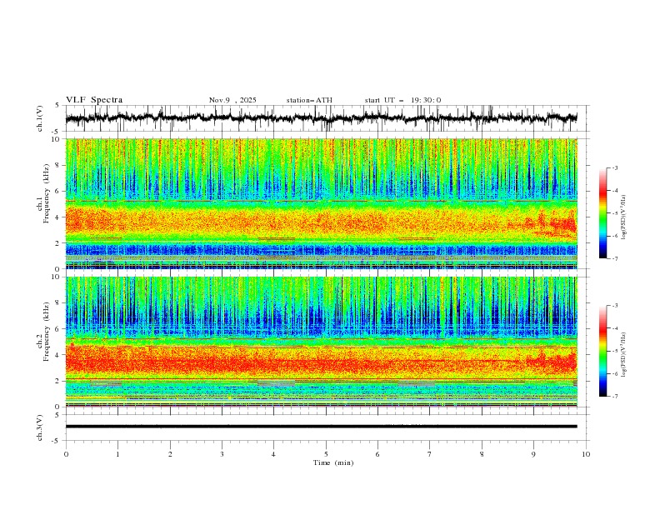Click the "-7" value on ch.2 colorbar
660x510 pixels.
pos(614,397)
